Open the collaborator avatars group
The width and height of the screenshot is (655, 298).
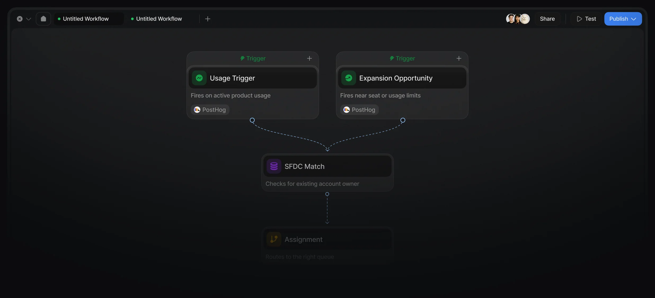[x=518, y=19]
